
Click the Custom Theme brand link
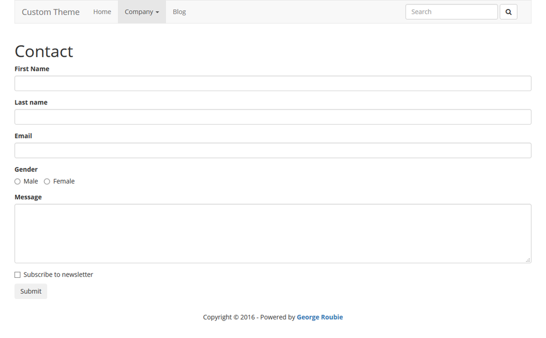tap(51, 12)
